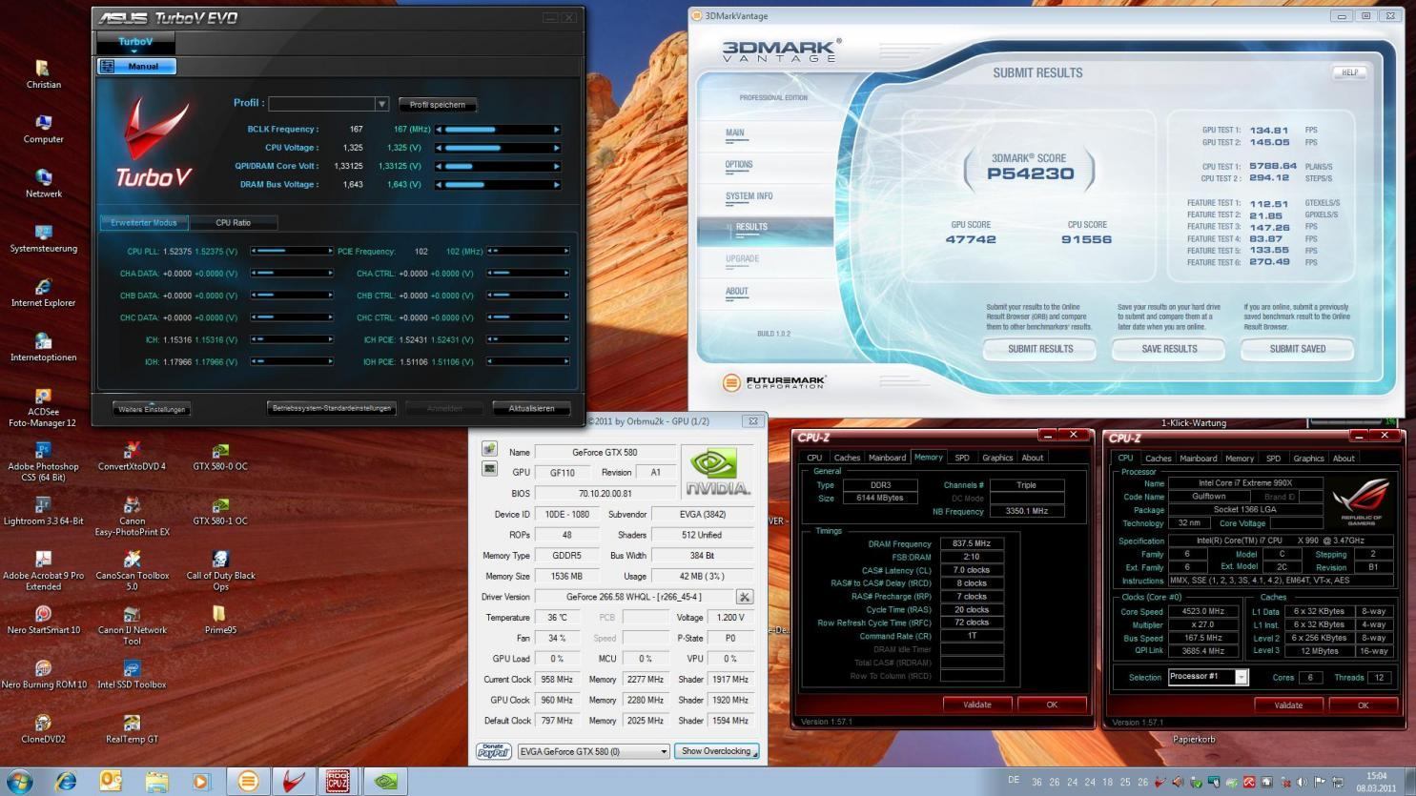Adjust the DRAM Bus Voltage slider
Viewport: 1416px width, 796px height.
tap(498, 185)
